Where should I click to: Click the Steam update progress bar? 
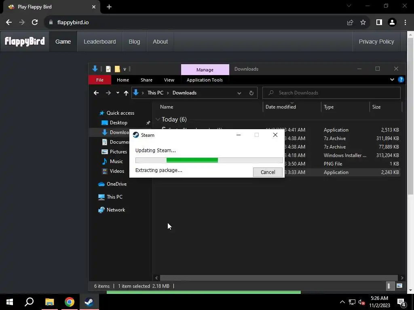pyautogui.click(x=209, y=160)
